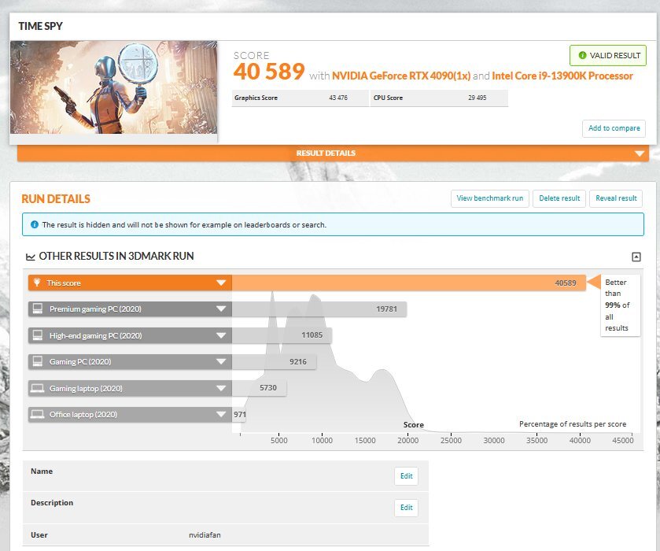Click Edit button next to Name
The image size is (660, 551).
(406, 476)
